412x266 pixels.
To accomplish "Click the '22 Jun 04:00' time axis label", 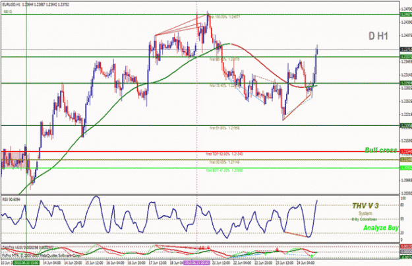I will point(242,263).
